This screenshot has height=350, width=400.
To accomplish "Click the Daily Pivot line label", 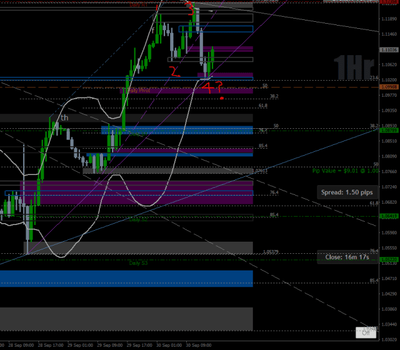I will pyautogui.click(x=138, y=90).
